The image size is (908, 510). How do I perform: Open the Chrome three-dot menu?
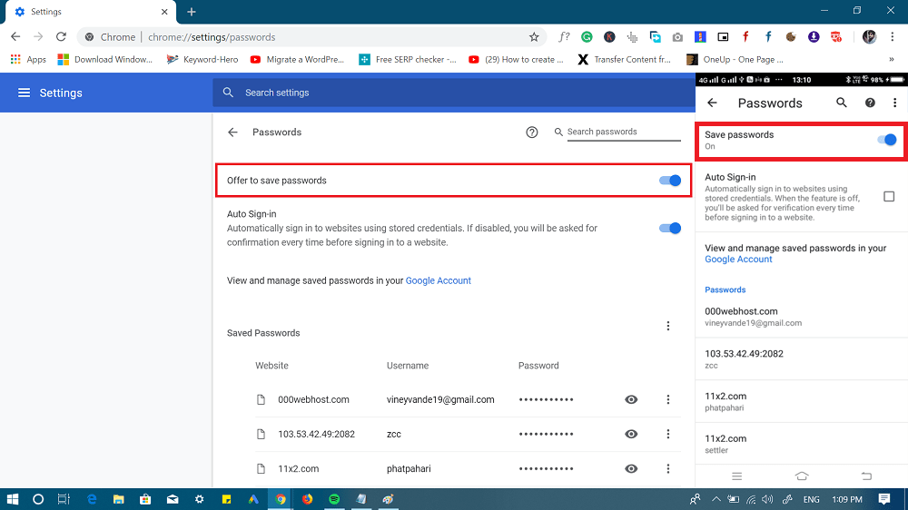coord(893,37)
